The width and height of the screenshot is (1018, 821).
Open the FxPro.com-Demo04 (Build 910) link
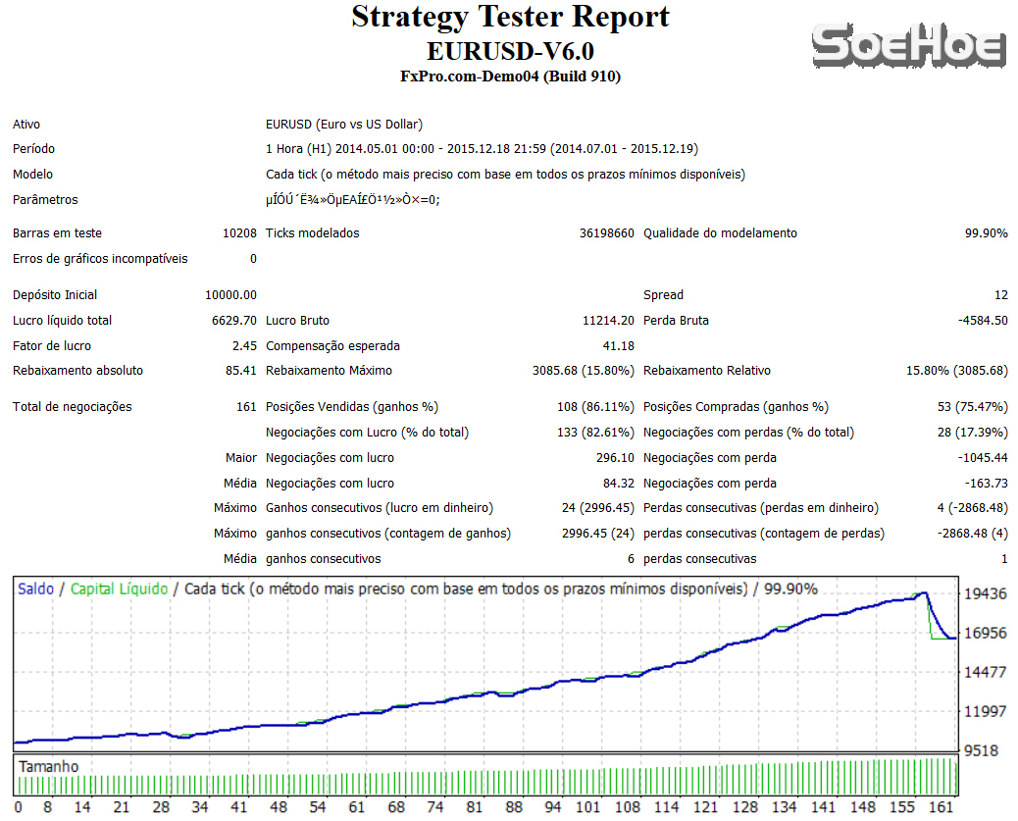(x=509, y=76)
